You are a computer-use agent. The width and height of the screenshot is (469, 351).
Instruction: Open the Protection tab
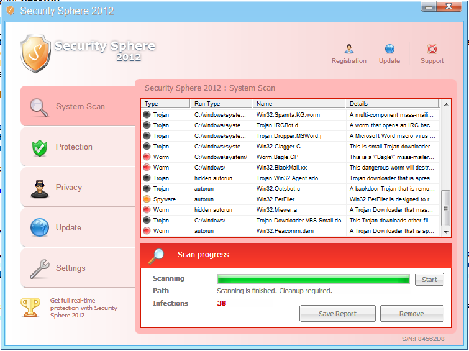[x=78, y=147]
